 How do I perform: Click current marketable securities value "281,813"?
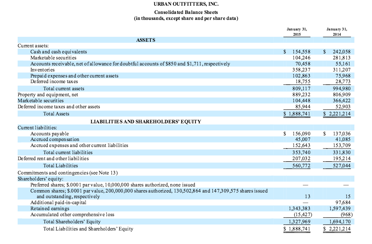click(342, 58)
